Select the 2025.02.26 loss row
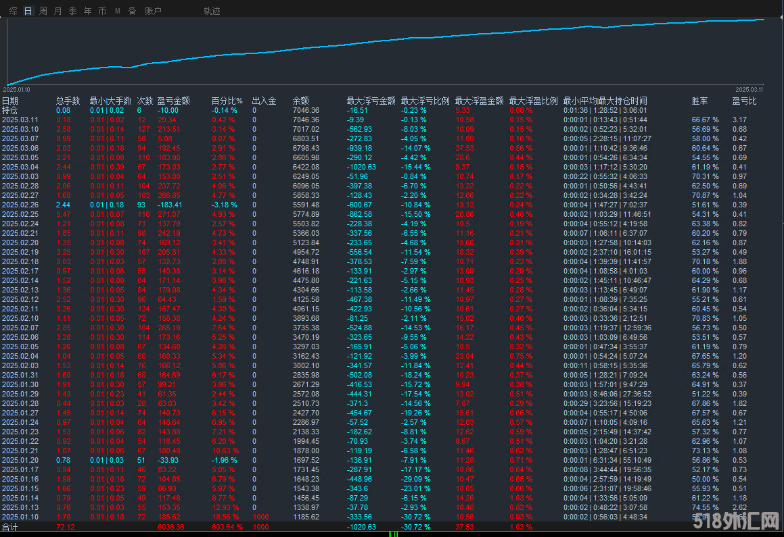Screen dimensions: 784x537 point(20,205)
